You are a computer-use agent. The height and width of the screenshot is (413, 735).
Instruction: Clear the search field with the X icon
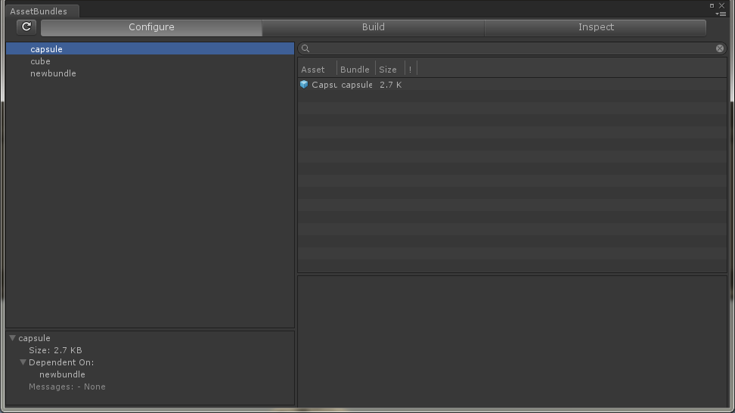719,48
